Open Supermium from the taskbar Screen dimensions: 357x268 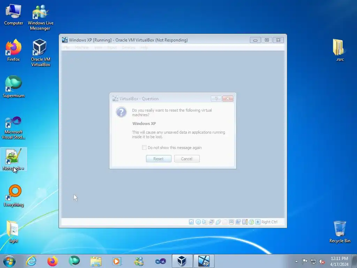pyautogui.click(x=74, y=261)
